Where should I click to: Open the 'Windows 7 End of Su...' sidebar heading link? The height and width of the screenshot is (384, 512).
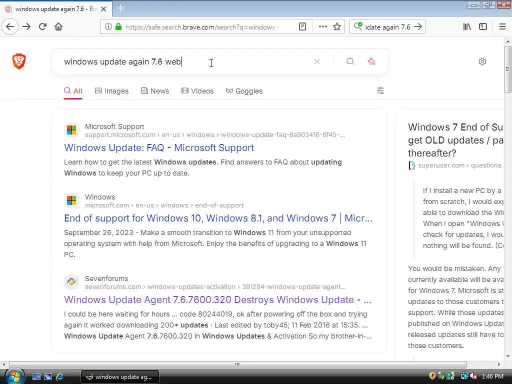pyautogui.click(x=455, y=140)
